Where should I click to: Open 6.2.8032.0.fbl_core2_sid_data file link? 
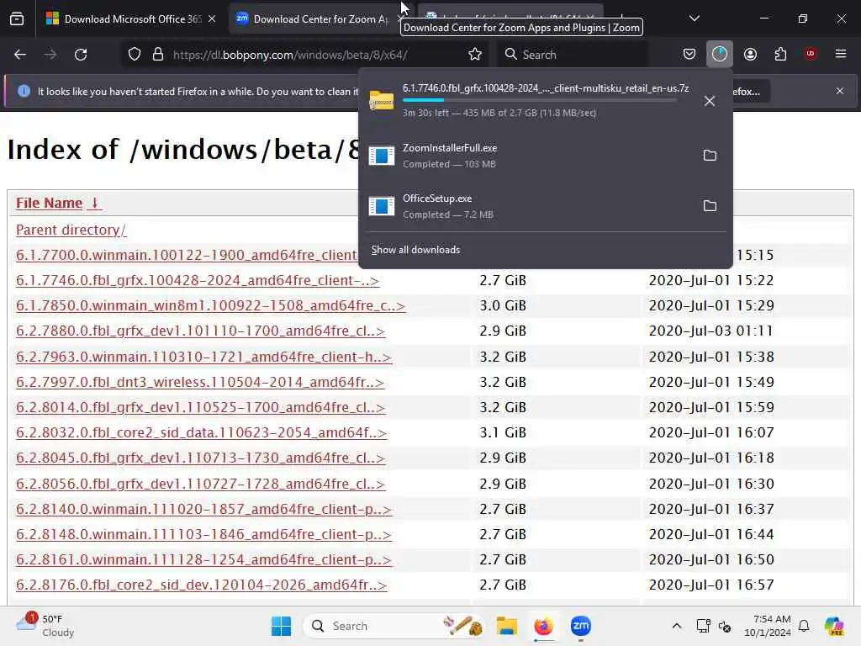[202, 432]
